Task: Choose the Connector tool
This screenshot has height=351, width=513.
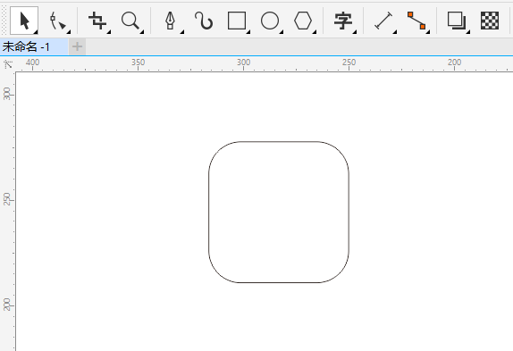Action: coord(416,21)
